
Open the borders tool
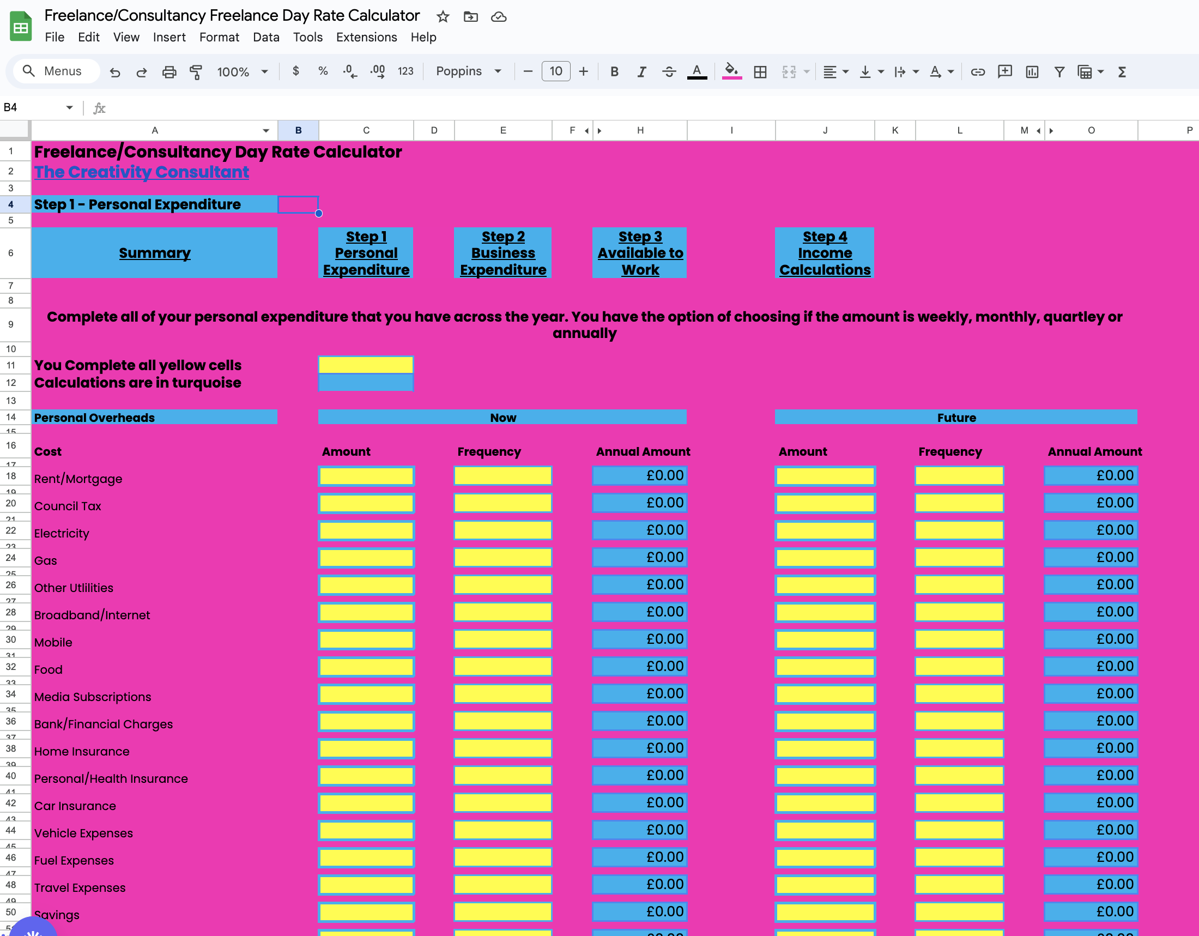[760, 72]
